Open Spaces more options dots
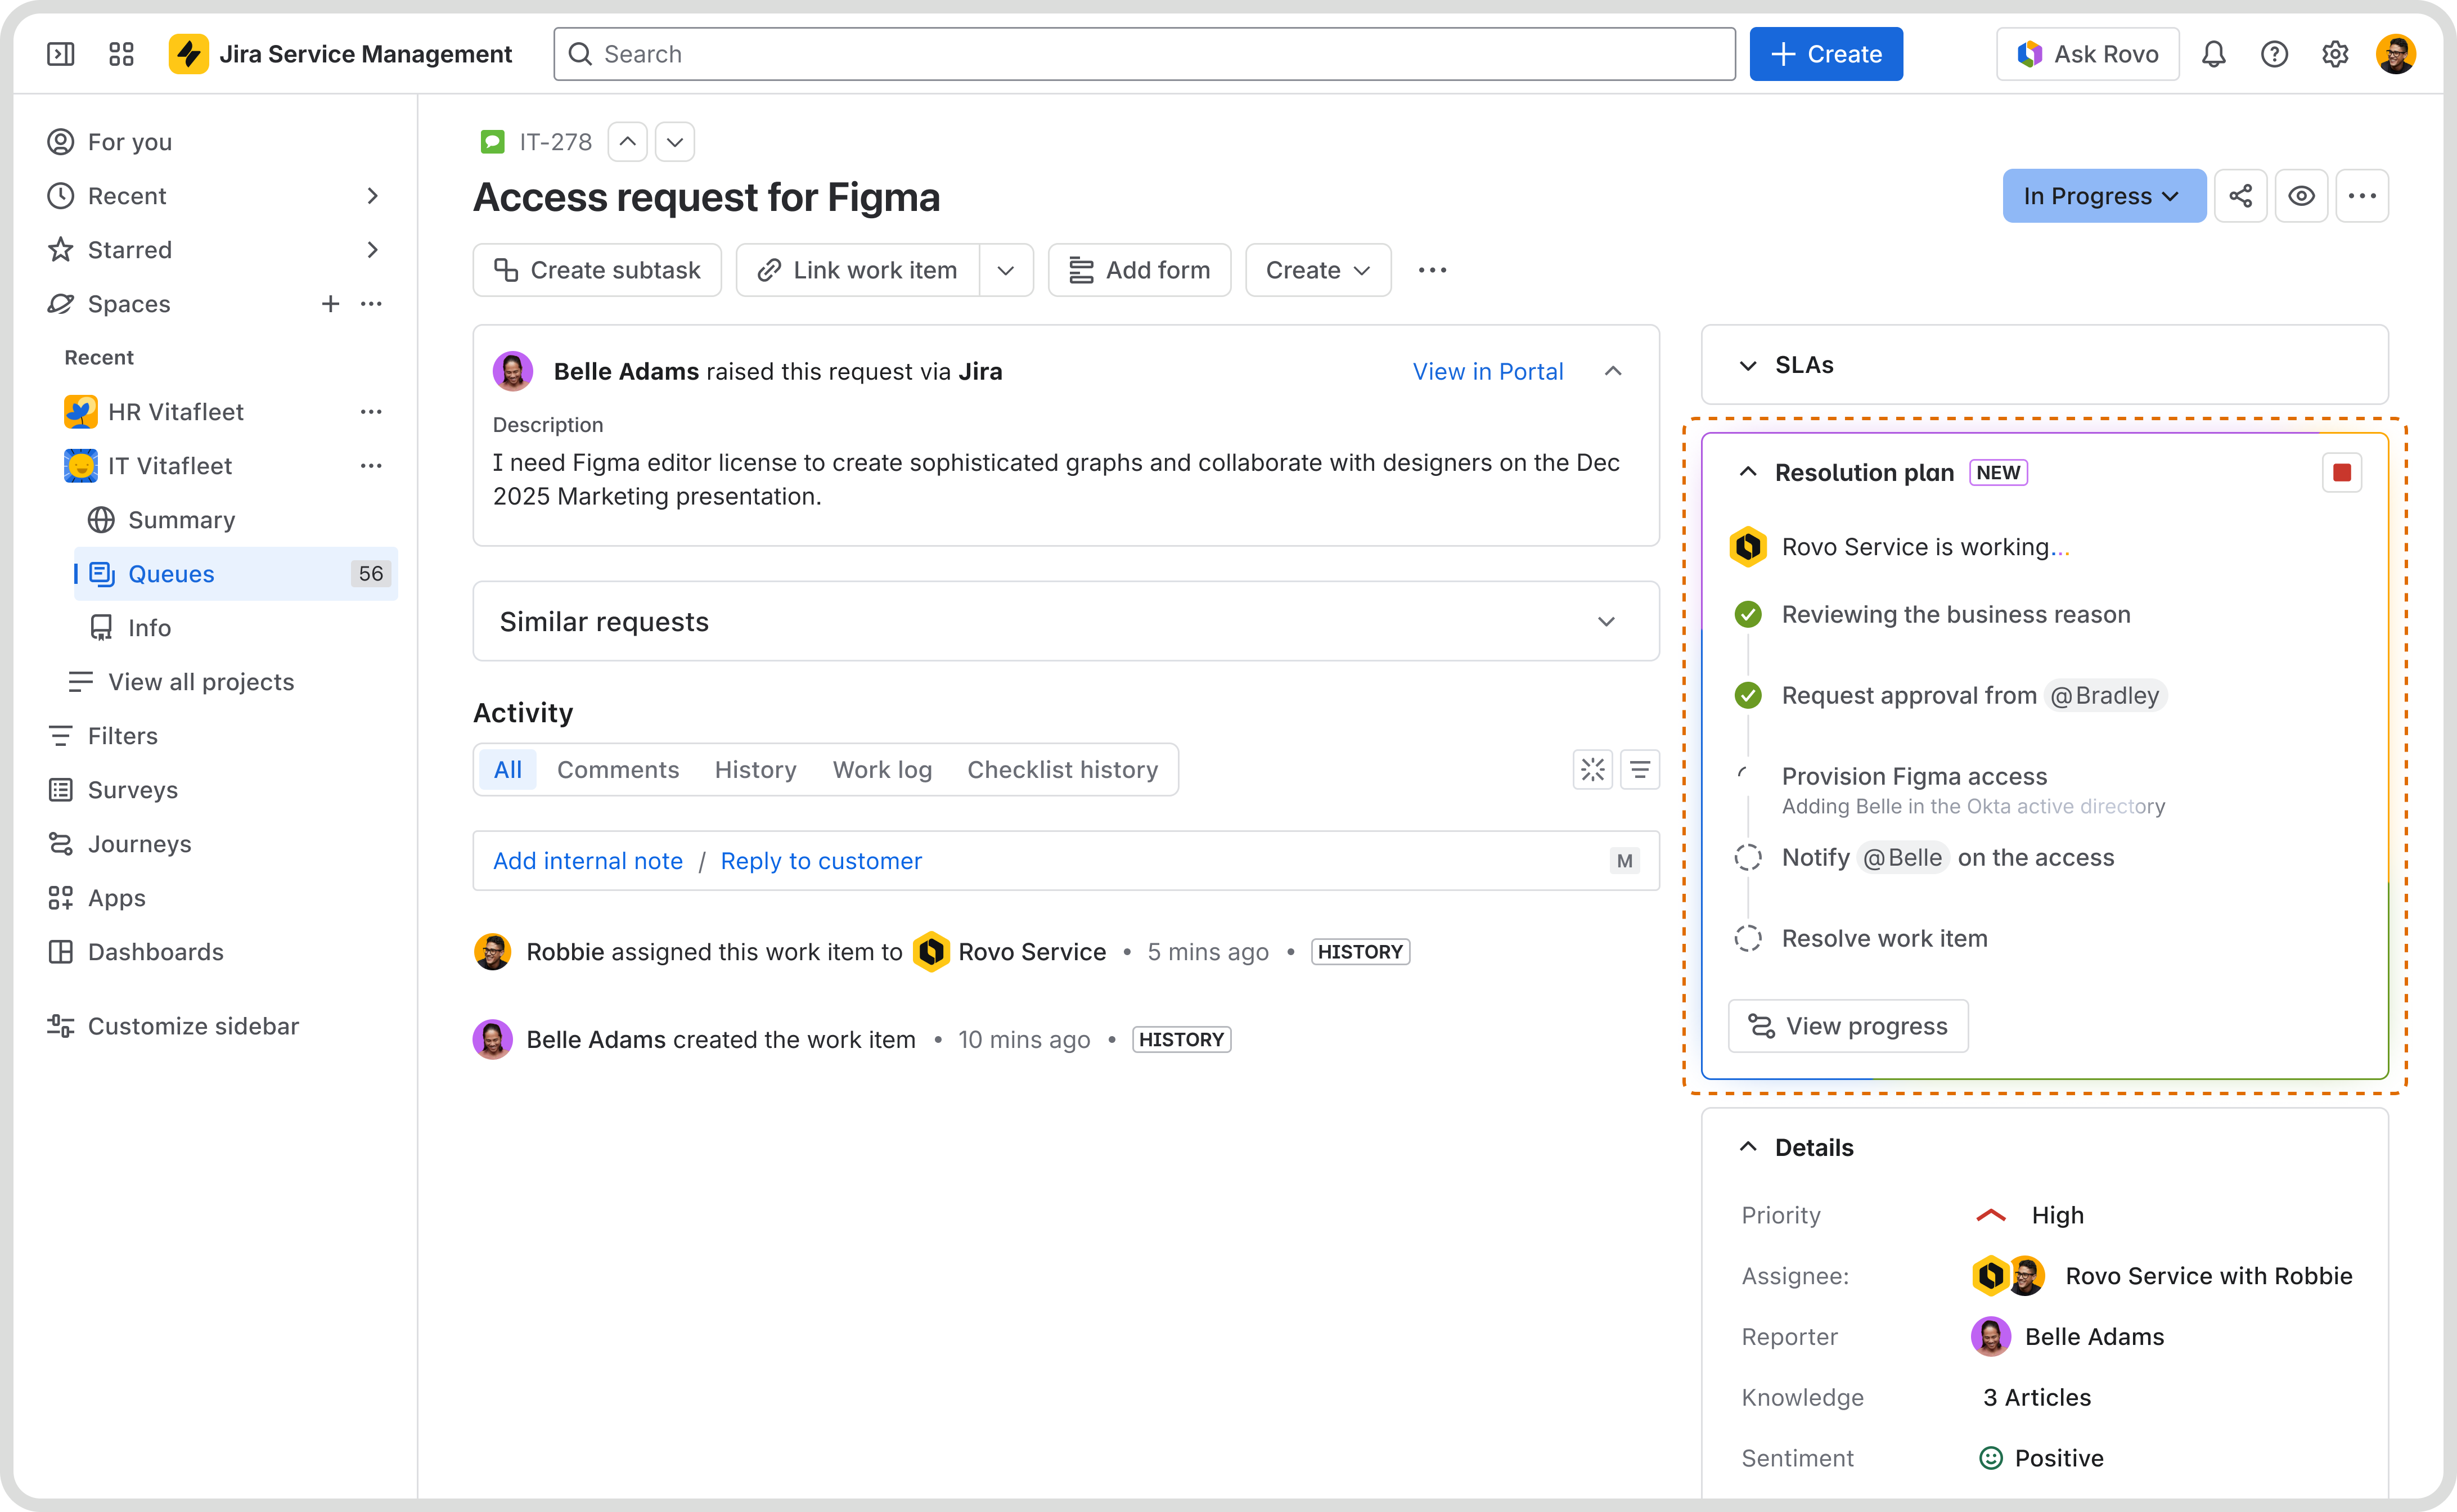The image size is (2457, 1512). tap(371, 304)
